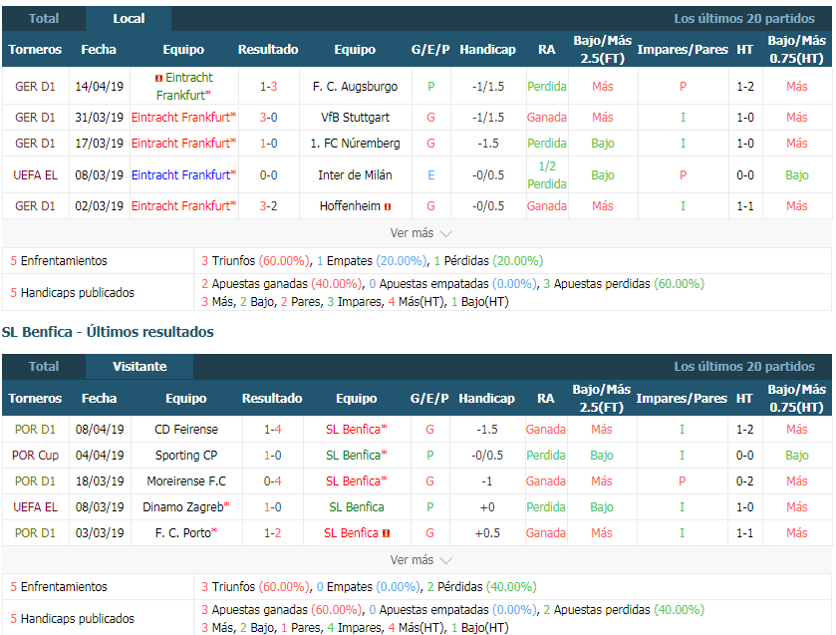
Task: Open the F. C. Augsburgo team link
Action: 355,87
